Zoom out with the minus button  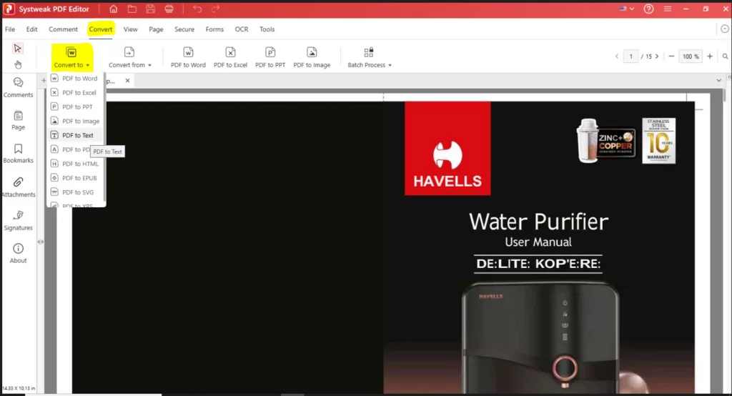coord(671,56)
